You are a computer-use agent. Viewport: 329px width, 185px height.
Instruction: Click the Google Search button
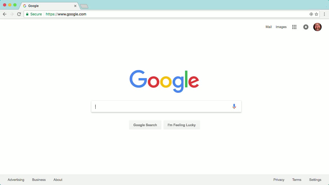(x=145, y=125)
